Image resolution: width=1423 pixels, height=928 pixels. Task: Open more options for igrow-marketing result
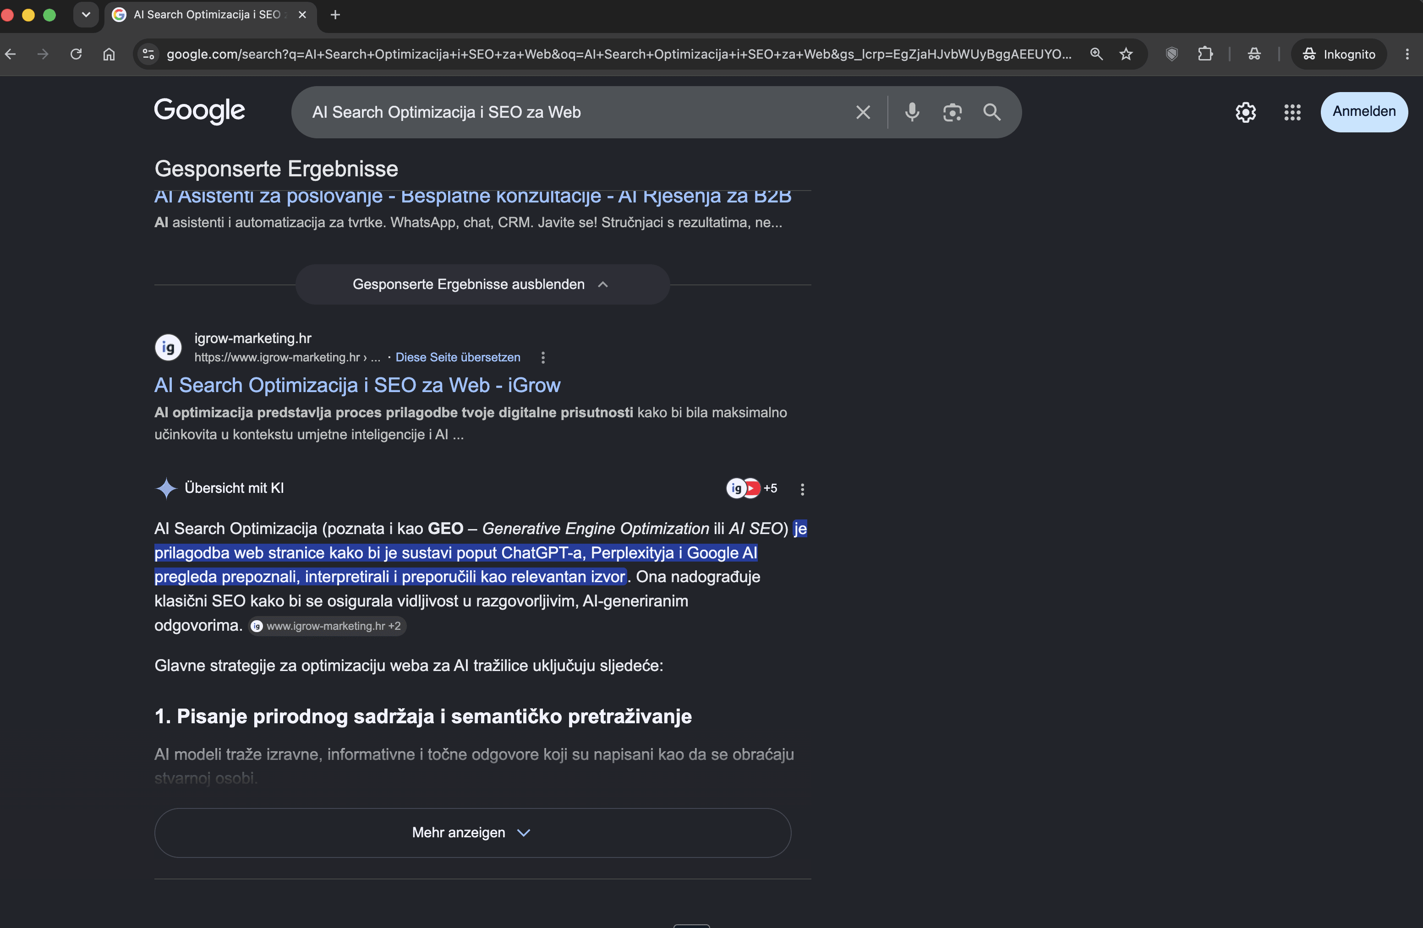(543, 358)
